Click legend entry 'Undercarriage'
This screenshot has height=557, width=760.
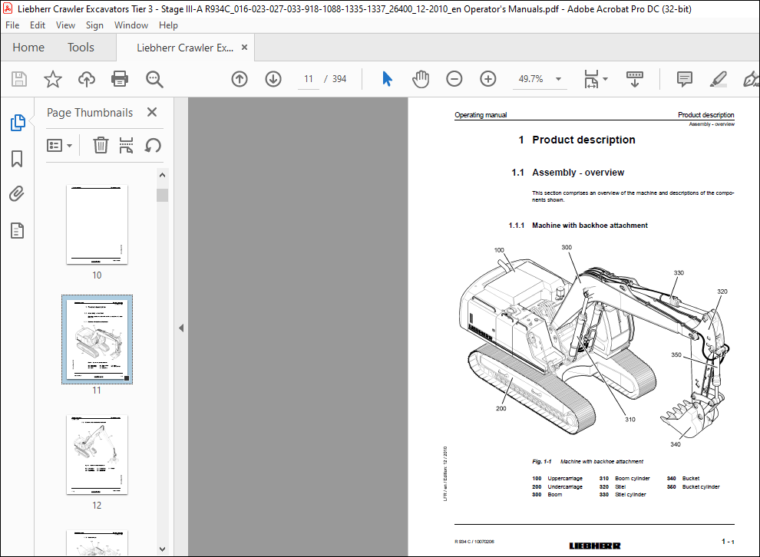click(x=565, y=486)
